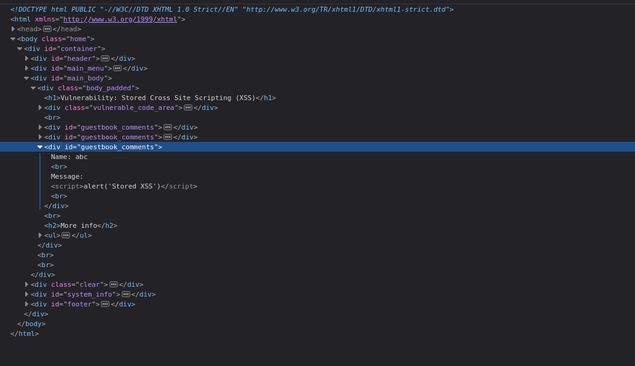Click the ellipsis badge in the header div
Viewport: 635px width, 366px height.
[105, 58]
